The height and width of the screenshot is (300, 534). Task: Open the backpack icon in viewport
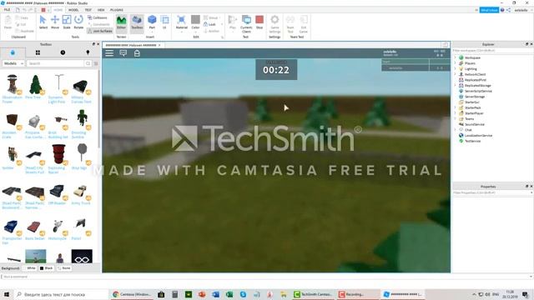click(137, 53)
